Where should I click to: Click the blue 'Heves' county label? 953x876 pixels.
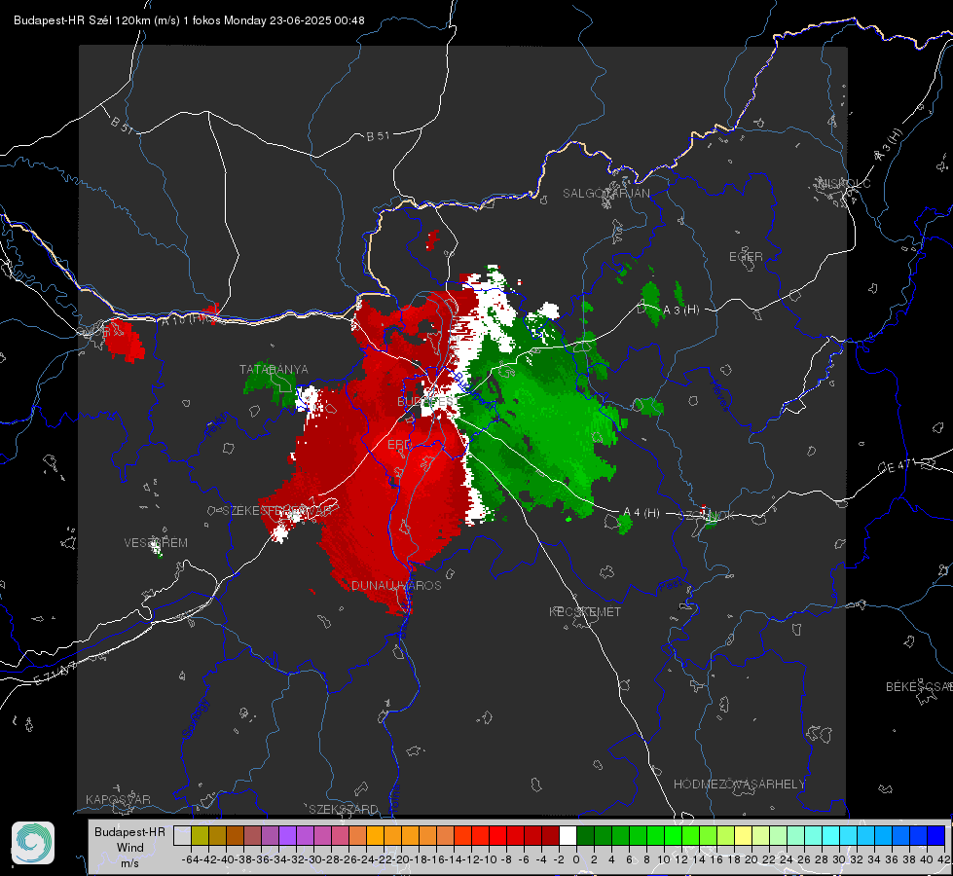tap(719, 396)
